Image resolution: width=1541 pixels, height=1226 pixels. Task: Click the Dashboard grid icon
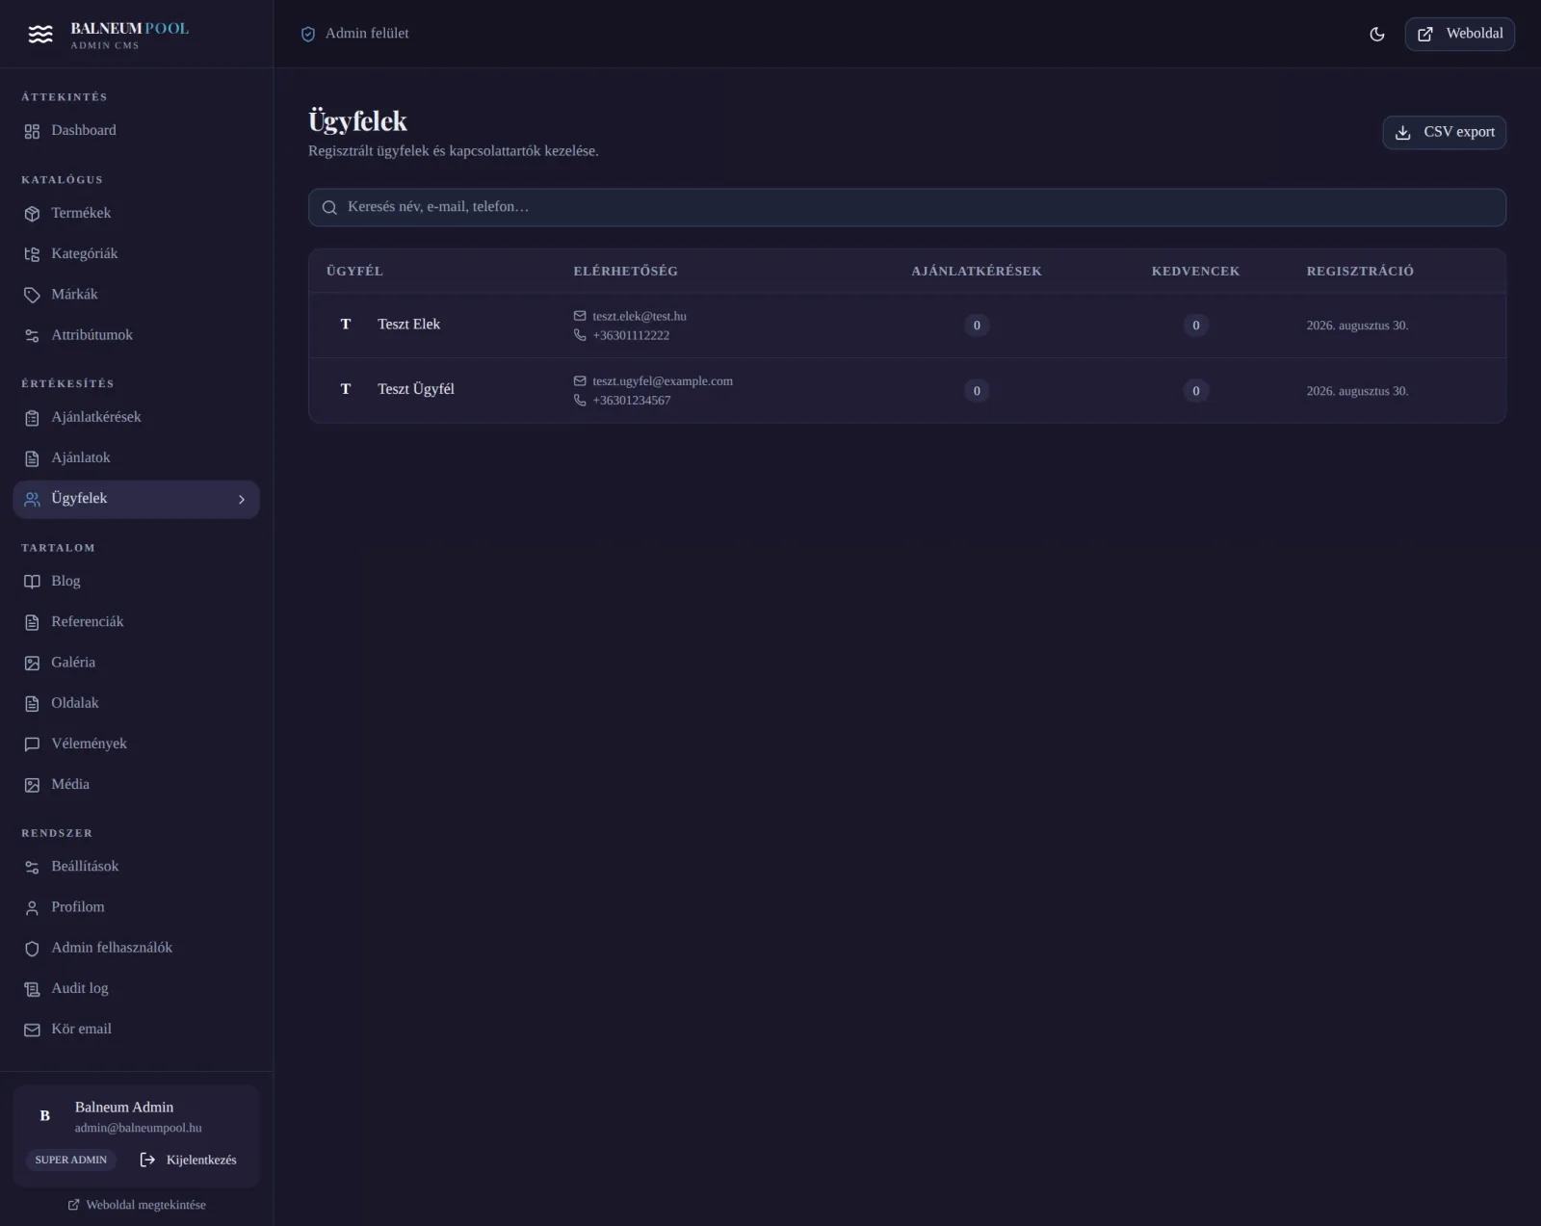(x=32, y=131)
